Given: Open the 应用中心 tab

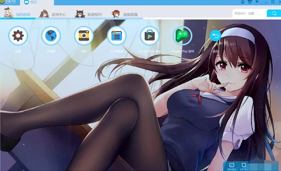Looking at the screenshot, I should click(x=54, y=14).
